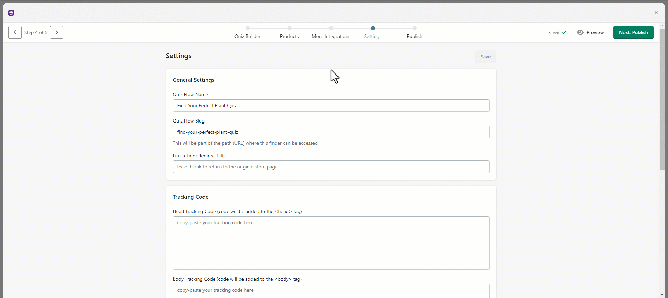Go to next step with right chevron
The height and width of the screenshot is (298, 668).
pyautogui.click(x=57, y=32)
